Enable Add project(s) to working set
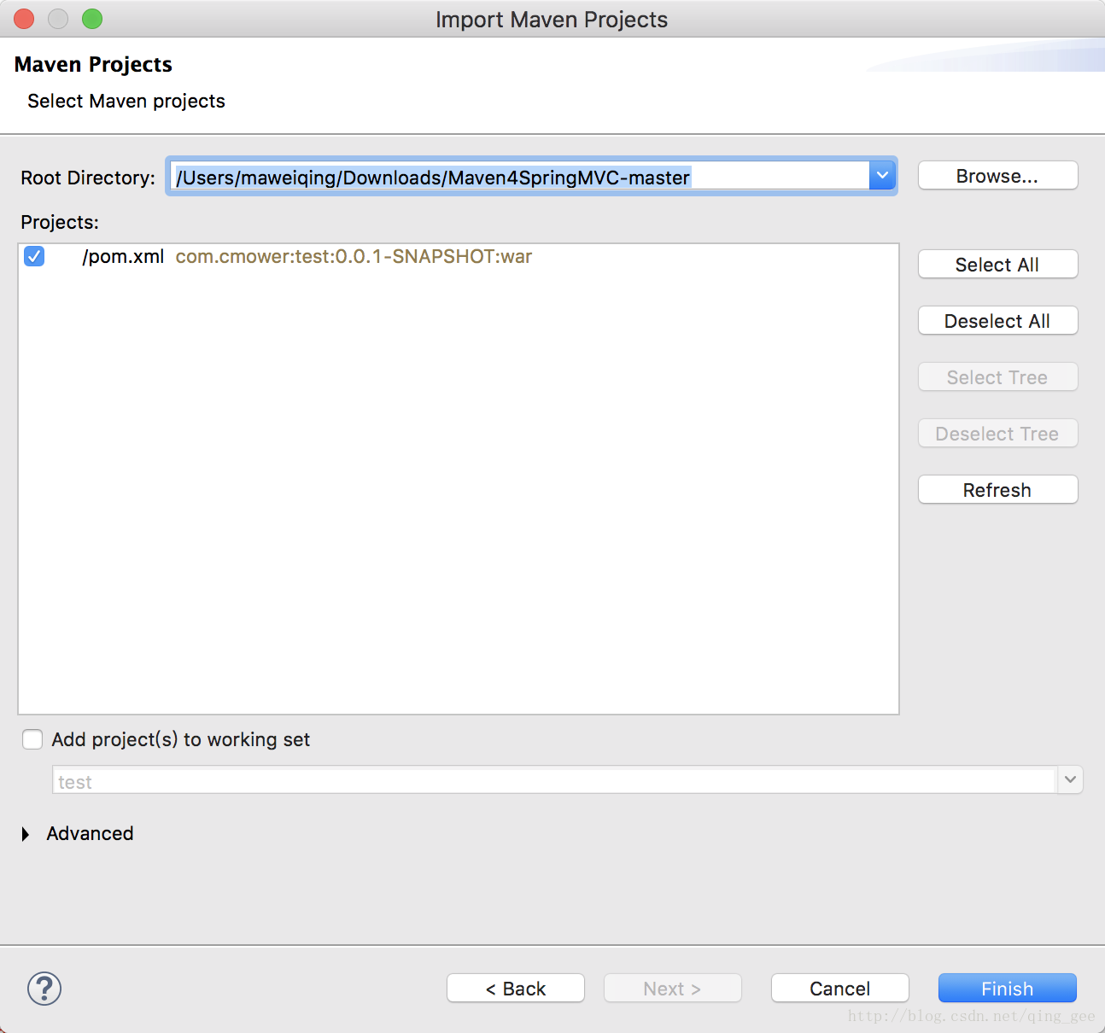 (x=32, y=739)
